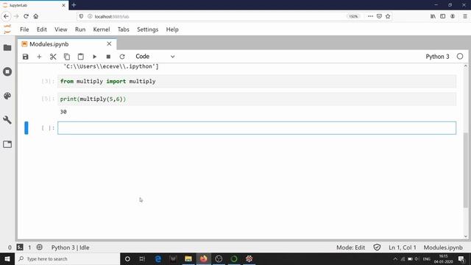This screenshot has width=471, height=265.
Task: Click Modules.ipynb in the status bar
Action: click(443, 247)
